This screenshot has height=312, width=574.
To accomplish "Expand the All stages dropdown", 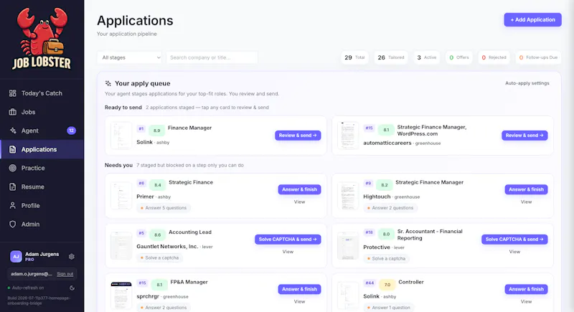I will (x=130, y=57).
